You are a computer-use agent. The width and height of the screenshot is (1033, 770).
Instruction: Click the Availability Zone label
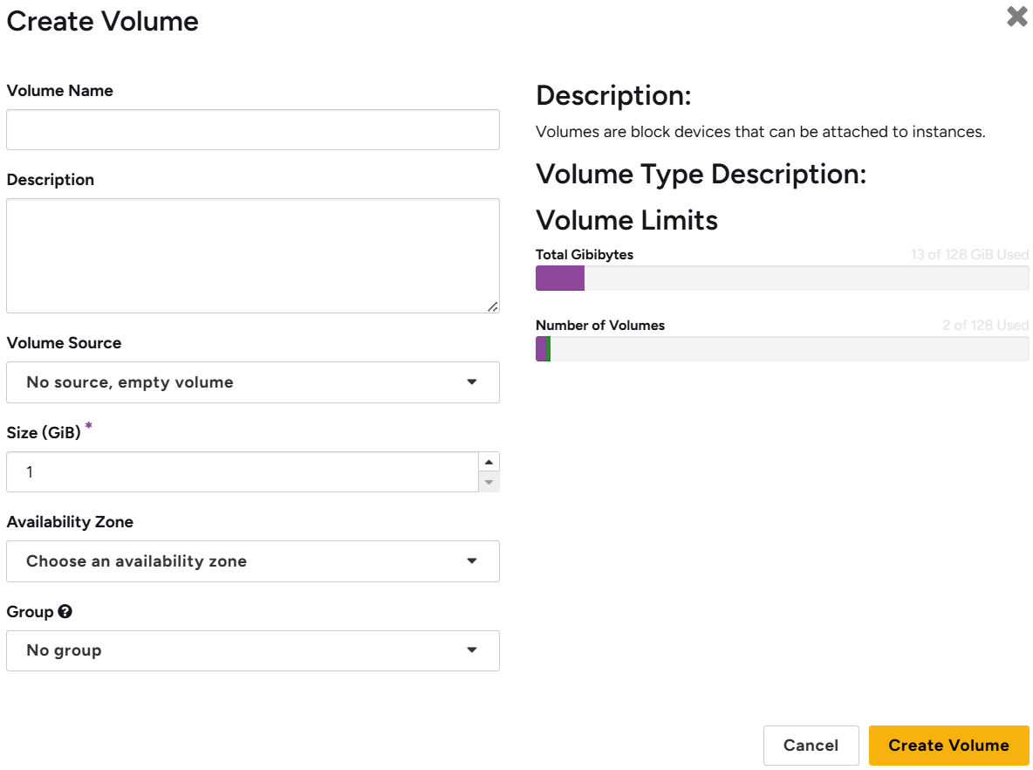click(70, 522)
